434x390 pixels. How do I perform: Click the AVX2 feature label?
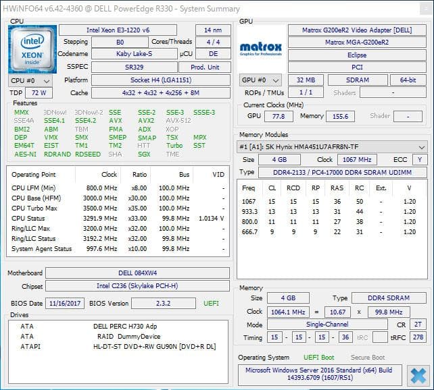tap(146, 121)
